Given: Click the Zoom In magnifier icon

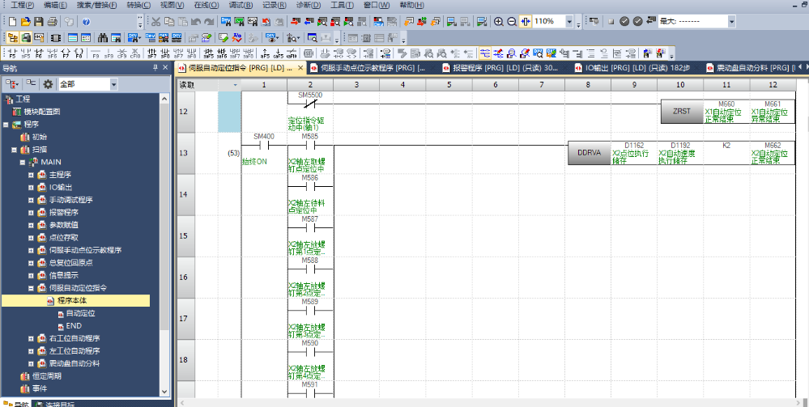Looking at the screenshot, I should point(498,22).
